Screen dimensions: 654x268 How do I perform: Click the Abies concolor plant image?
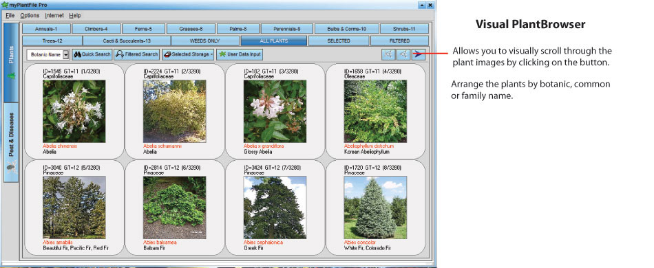click(375, 208)
